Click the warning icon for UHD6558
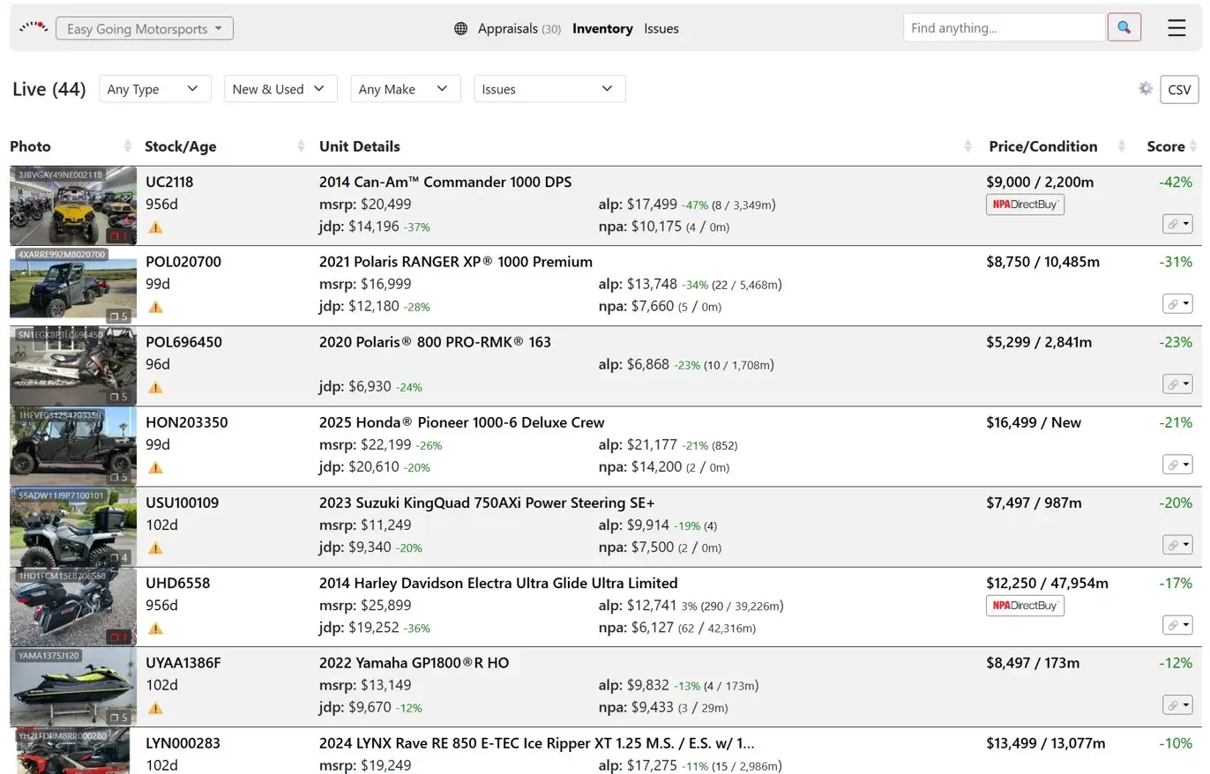Viewport: 1210px width, 774px height. coord(155,628)
